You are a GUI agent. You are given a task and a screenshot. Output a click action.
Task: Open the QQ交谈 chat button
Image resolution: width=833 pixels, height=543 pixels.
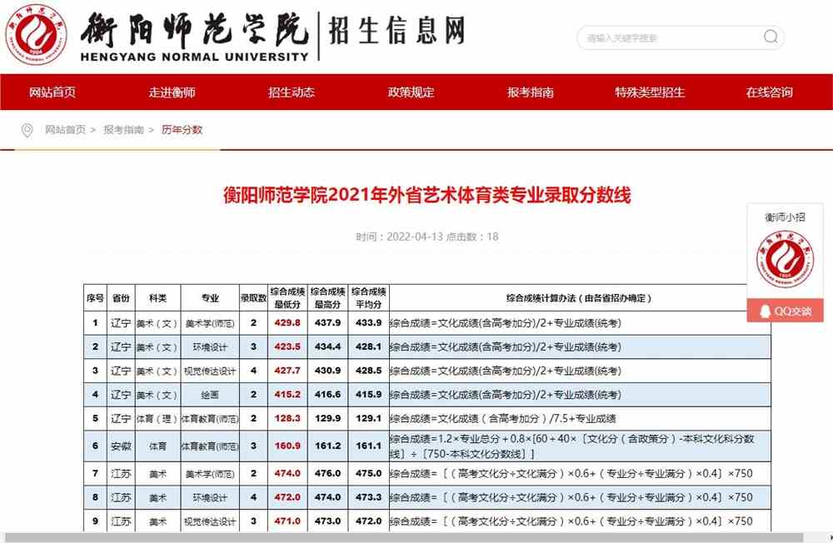coord(786,311)
